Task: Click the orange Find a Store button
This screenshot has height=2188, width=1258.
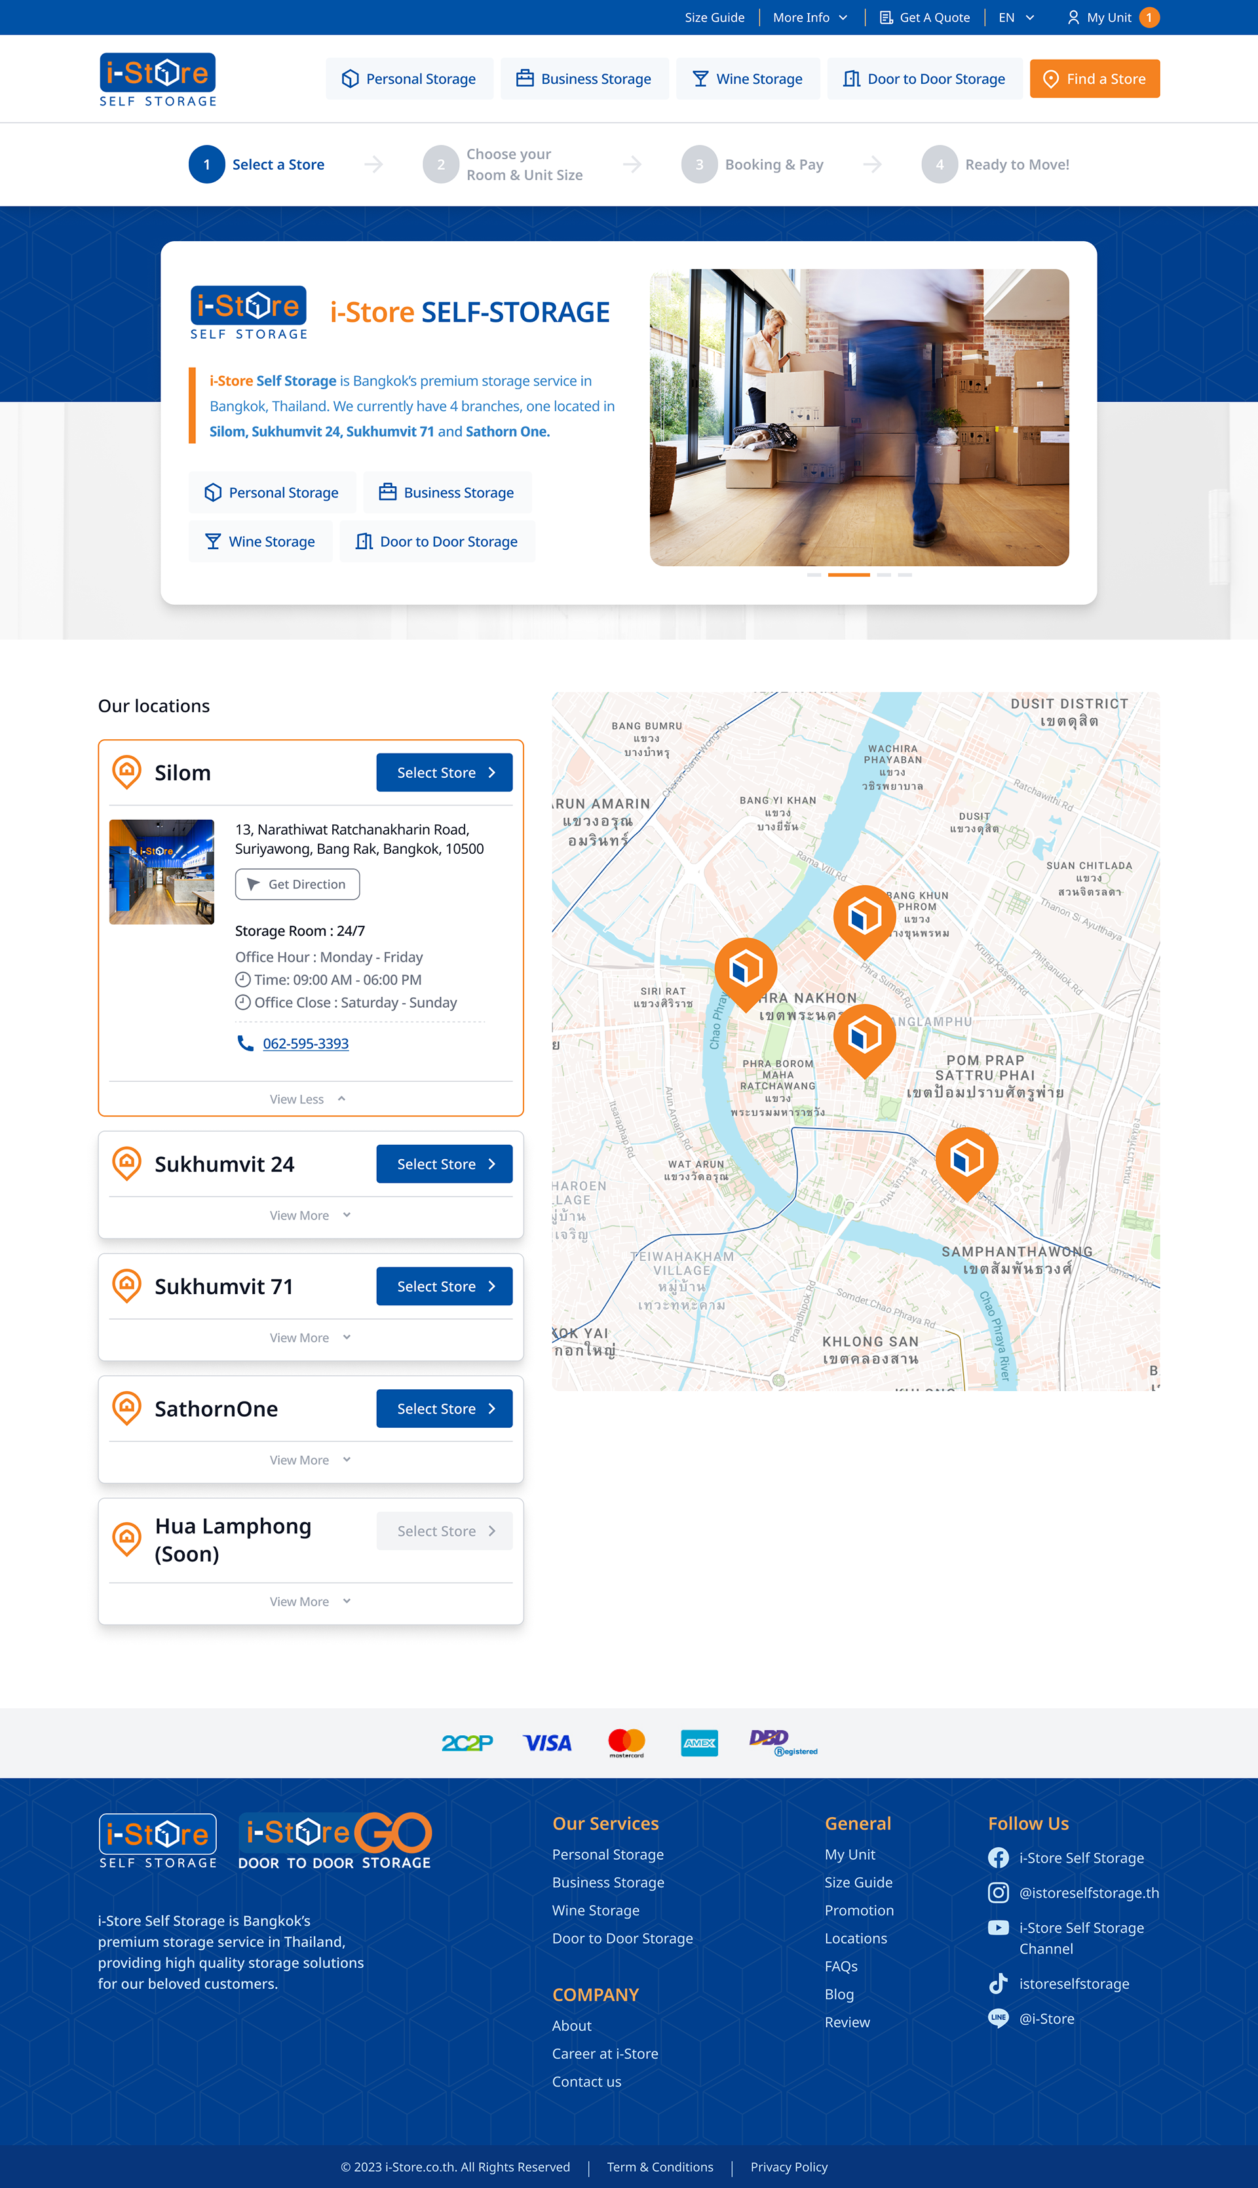Action: tap(1095, 79)
